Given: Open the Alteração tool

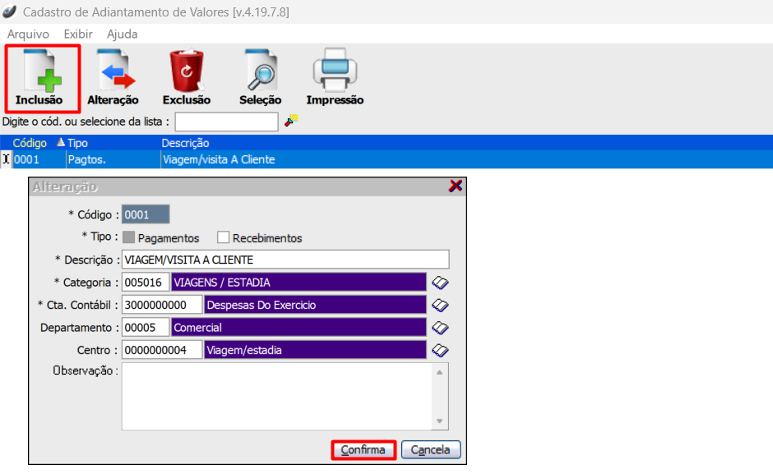Looking at the screenshot, I should pos(113,78).
